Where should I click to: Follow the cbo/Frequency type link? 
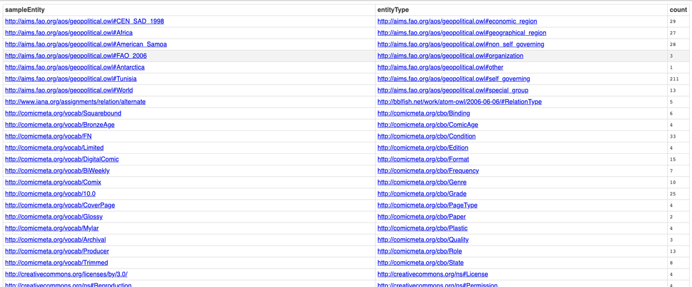[x=428, y=171]
